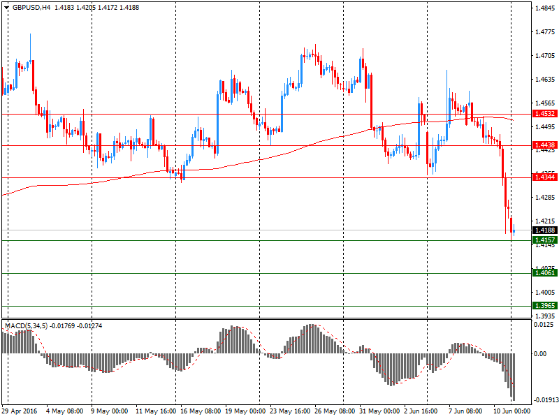Click the 1.4845 value on price scale
This screenshot has width=559, height=419.
coord(544,8)
